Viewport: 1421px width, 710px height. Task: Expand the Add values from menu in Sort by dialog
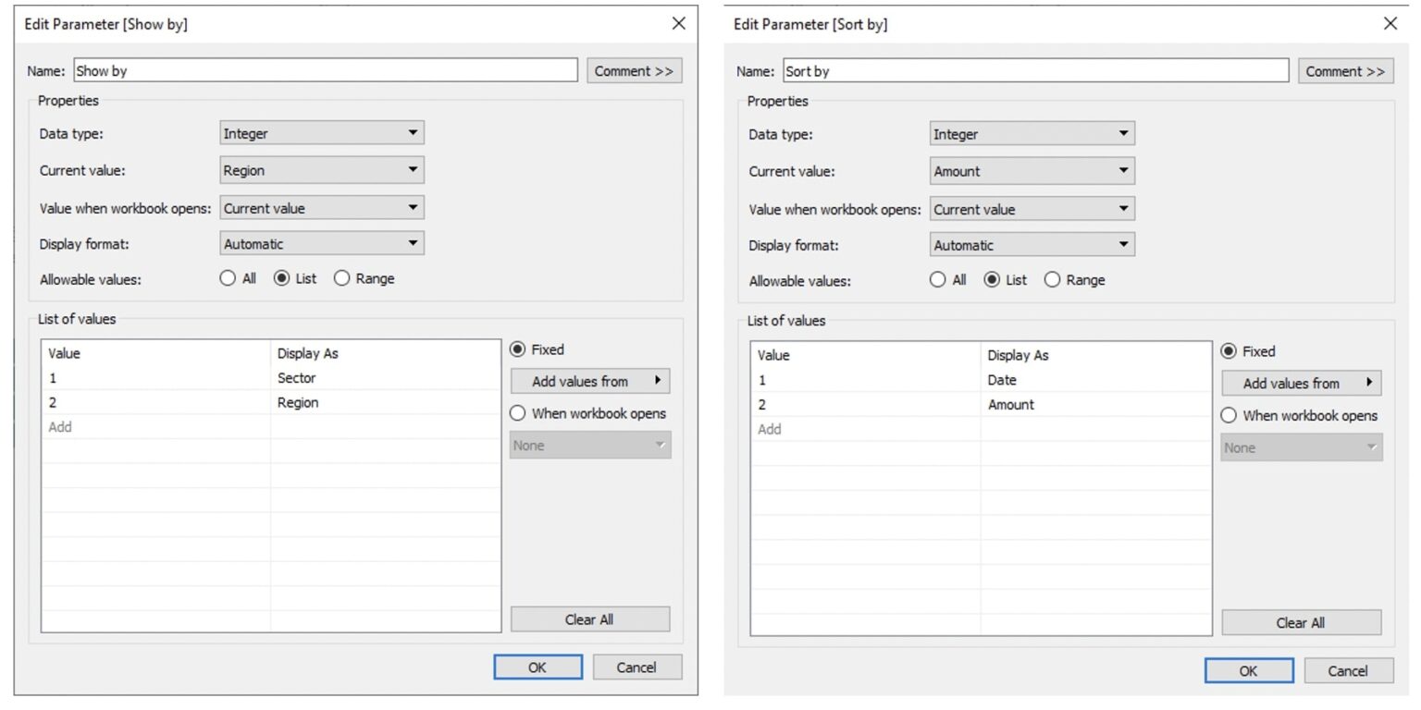[x=1301, y=383]
